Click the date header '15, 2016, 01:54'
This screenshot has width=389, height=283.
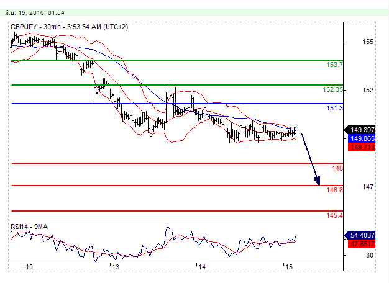(x=42, y=12)
